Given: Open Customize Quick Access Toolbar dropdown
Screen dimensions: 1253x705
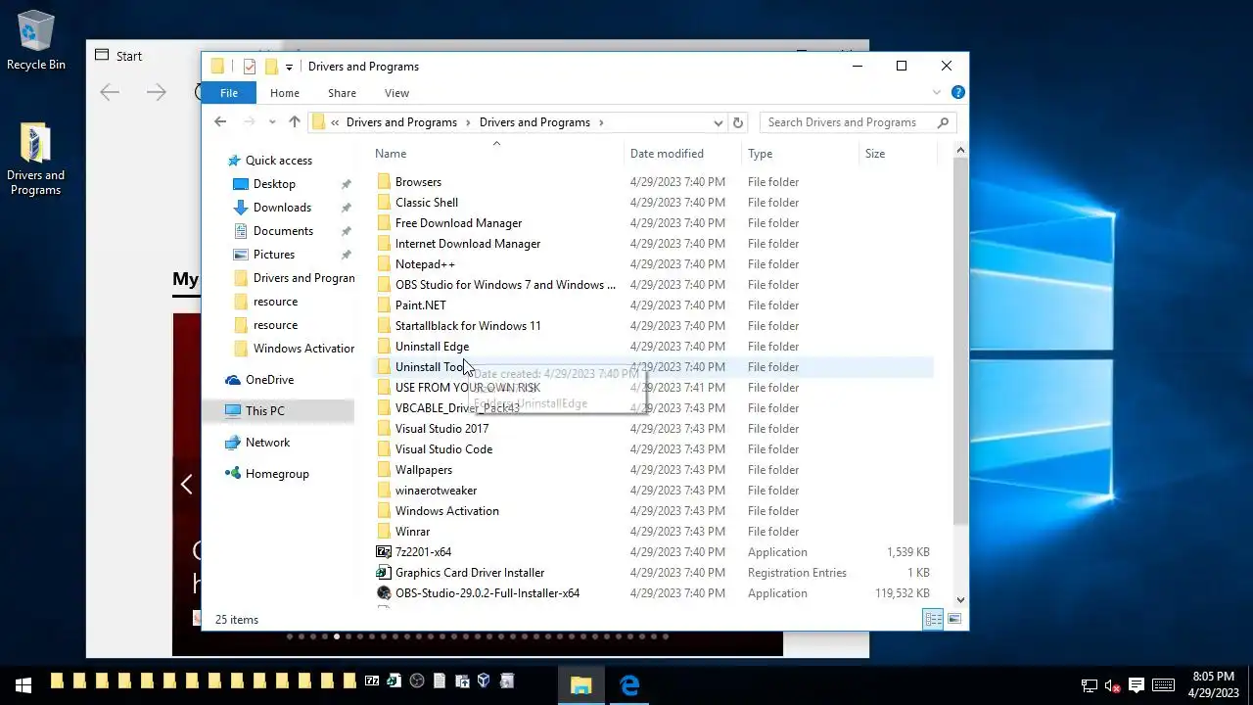Looking at the screenshot, I should tap(289, 68).
